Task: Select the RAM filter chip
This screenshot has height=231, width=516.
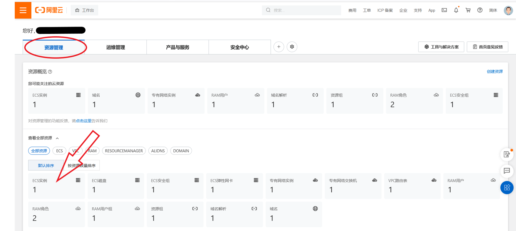Action: [x=92, y=151]
